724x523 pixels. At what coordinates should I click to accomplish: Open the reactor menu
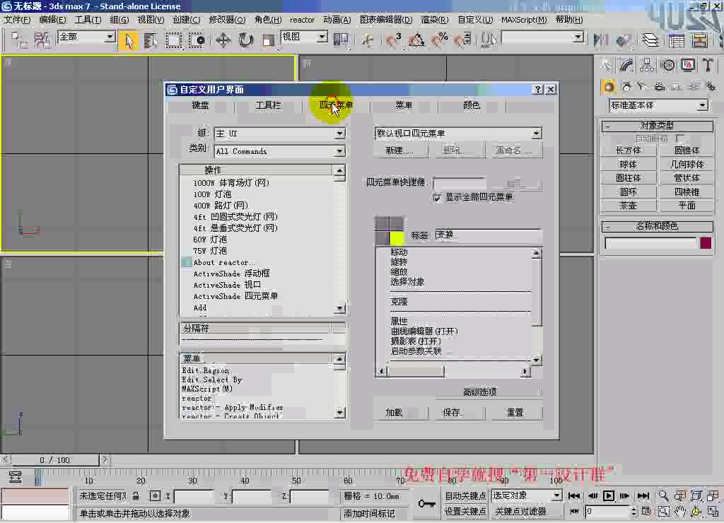[302, 20]
